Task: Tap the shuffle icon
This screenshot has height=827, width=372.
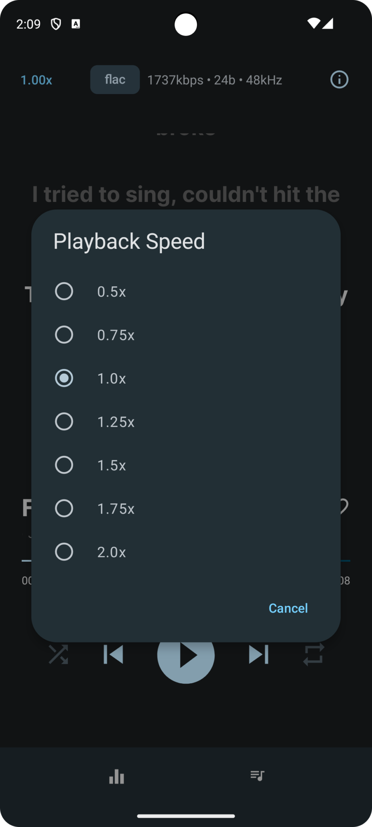Action: coord(59,655)
